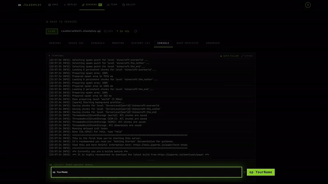Click the LIVE status badge

pos(52,31)
